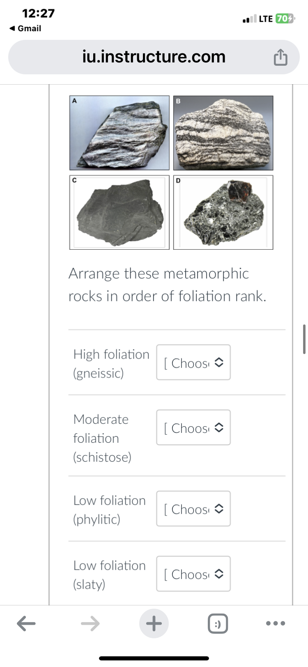Tap the forward navigation arrow in Safari toolbar
Image resolution: width=308 pixels, height=667 pixels.
point(90,623)
